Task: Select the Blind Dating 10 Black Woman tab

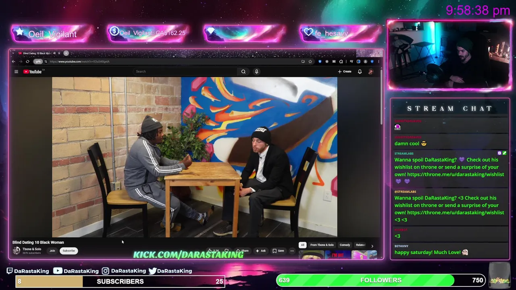Action: [37, 53]
